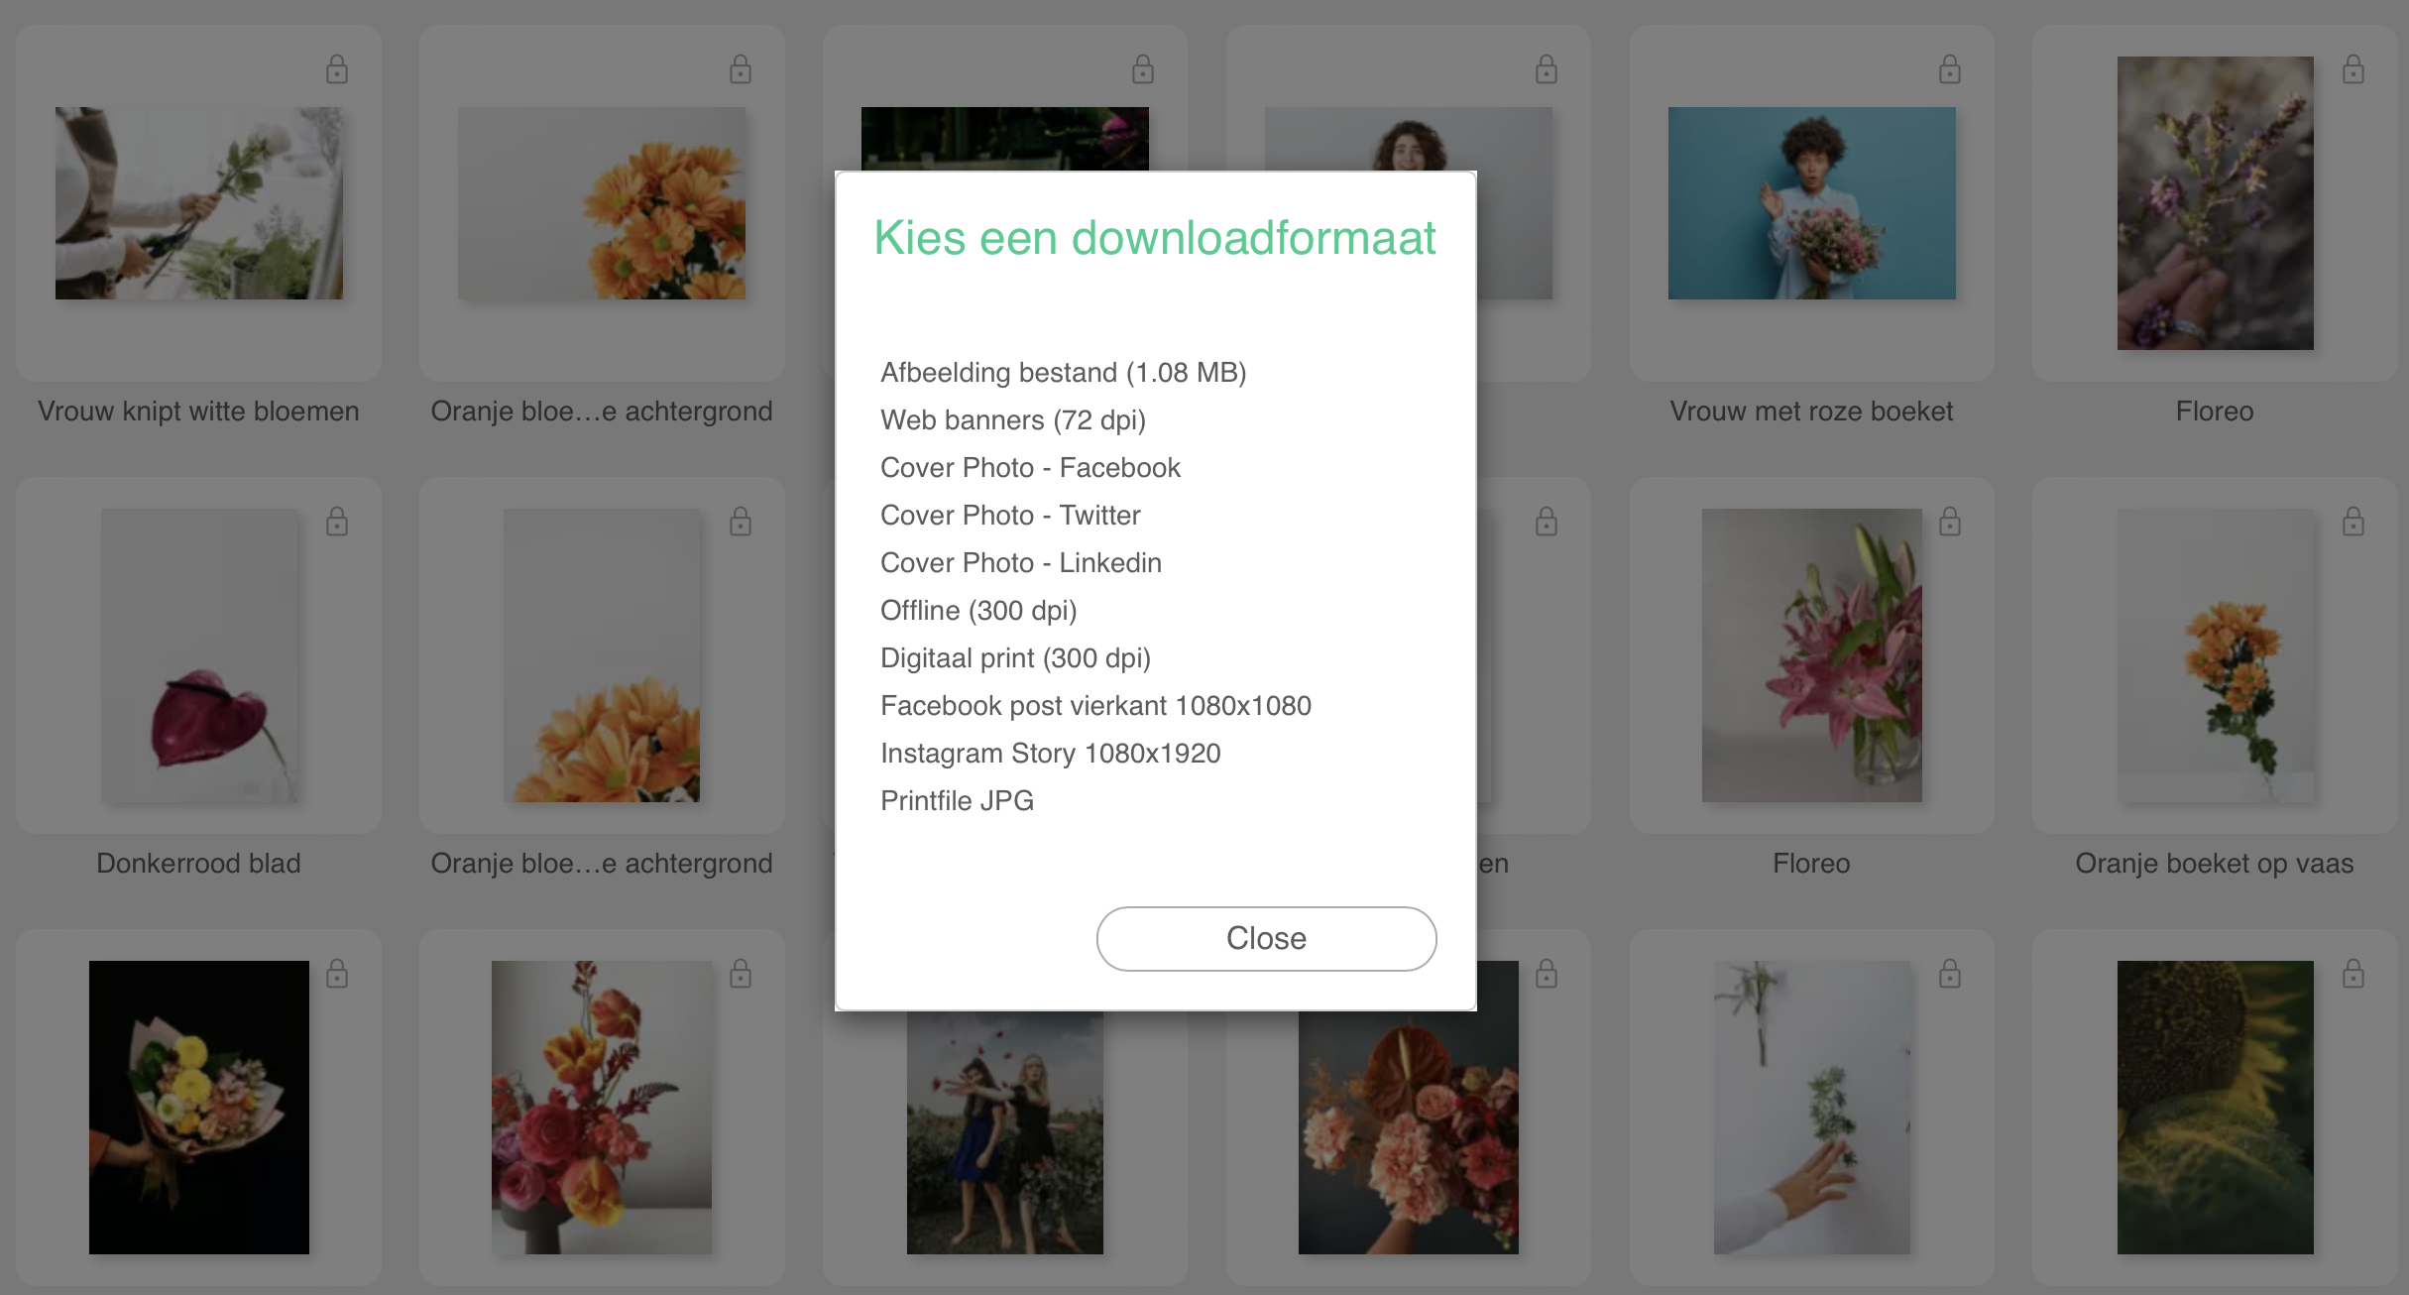
Task: Click lock icon on Vrouw knipt witte bloemen
Action: click(x=337, y=69)
